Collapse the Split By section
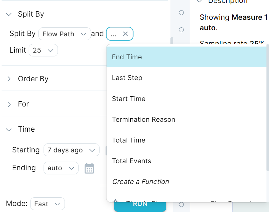 click(9, 14)
